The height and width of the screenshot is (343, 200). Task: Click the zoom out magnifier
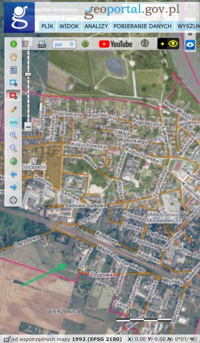pyautogui.click(x=14, y=148)
